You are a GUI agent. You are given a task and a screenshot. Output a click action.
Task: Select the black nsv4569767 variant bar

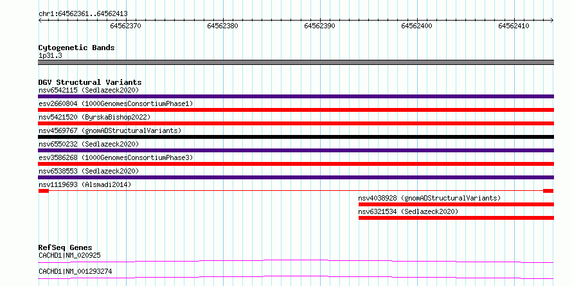pos(296,137)
